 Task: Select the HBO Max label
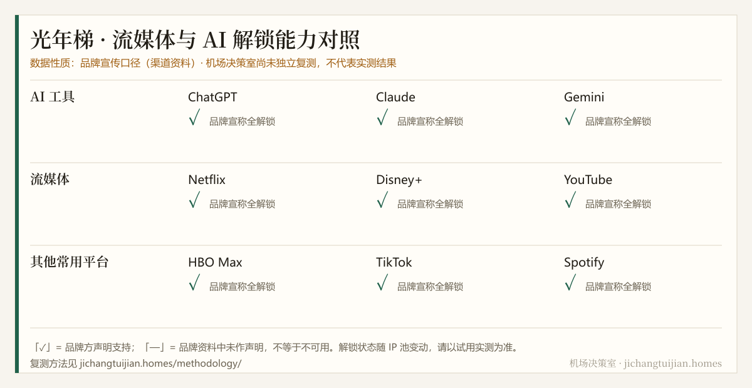click(x=215, y=262)
